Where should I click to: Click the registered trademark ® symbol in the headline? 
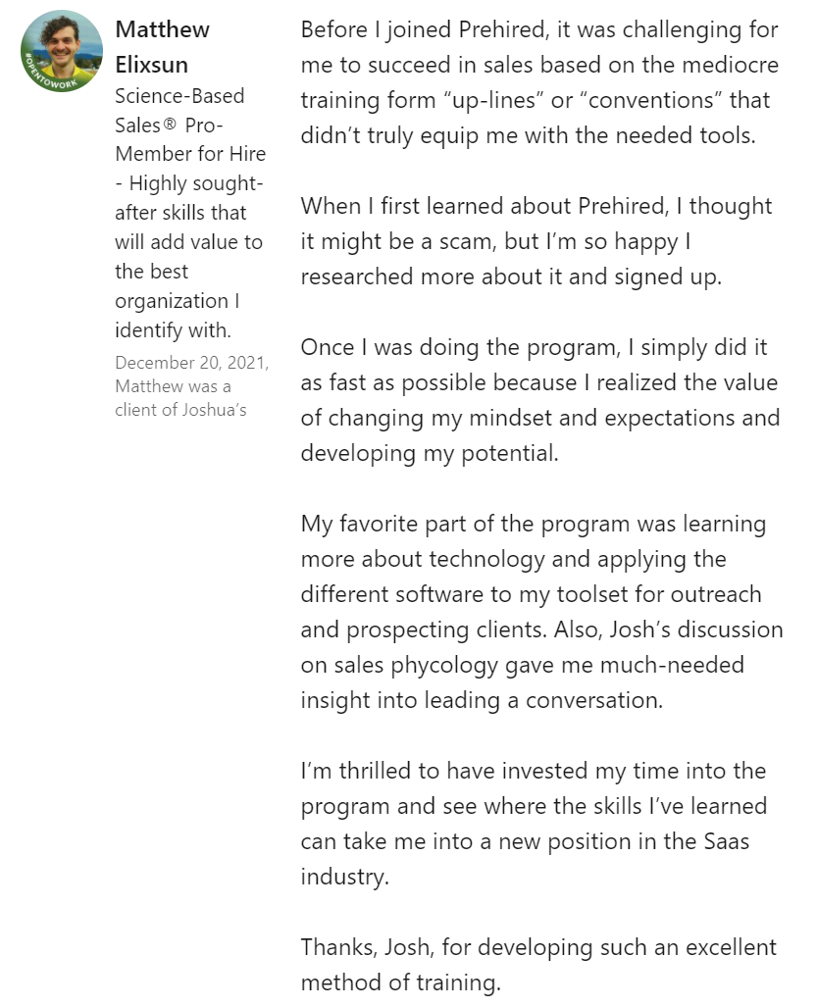pyautogui.click(x=171, y=126)
